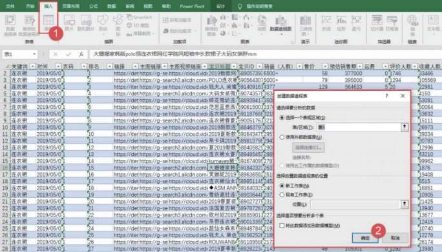Click the 3D Map icon in ribbon
The image size is (442, 252).
tap(306, 25)
